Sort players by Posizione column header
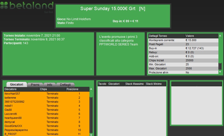 pyautogui.click(x=78, y=89)
